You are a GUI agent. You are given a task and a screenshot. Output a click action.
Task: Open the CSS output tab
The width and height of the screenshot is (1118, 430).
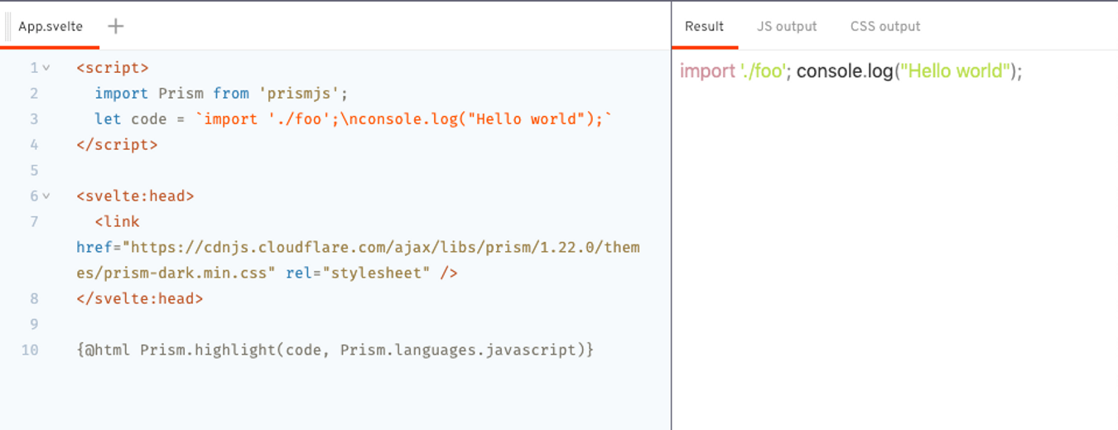(x=885, y=27)
